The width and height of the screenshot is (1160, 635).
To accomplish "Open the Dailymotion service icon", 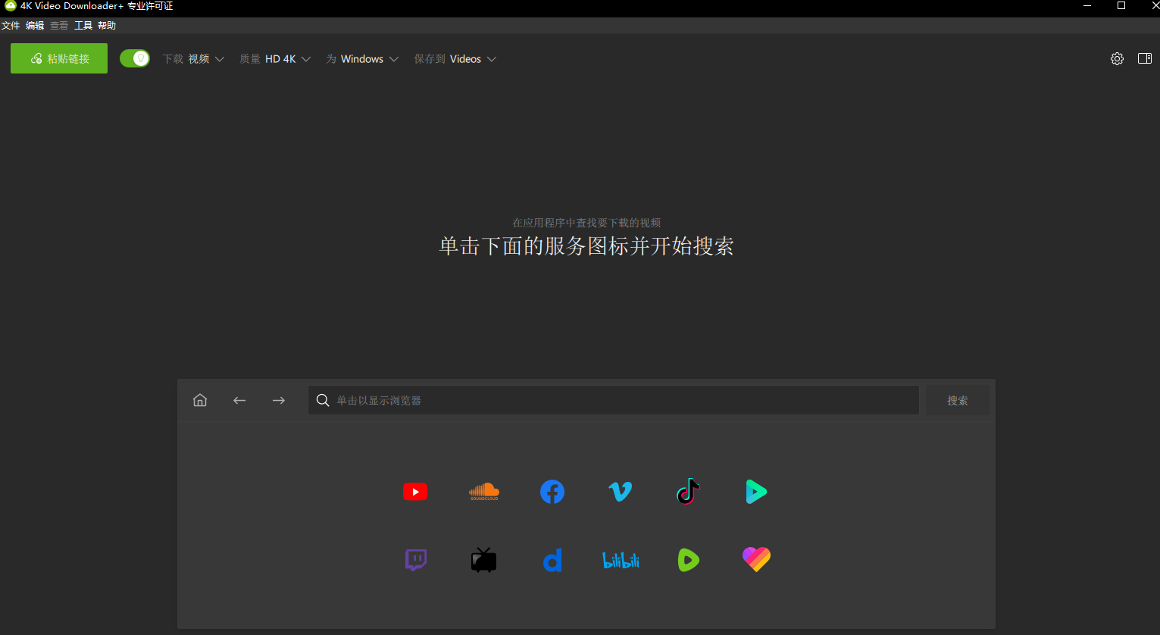I will (x=552, y=560).
